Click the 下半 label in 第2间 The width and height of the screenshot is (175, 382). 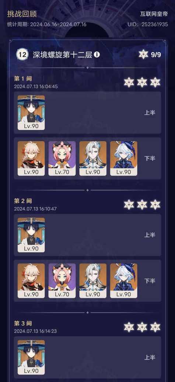point(150,281)
